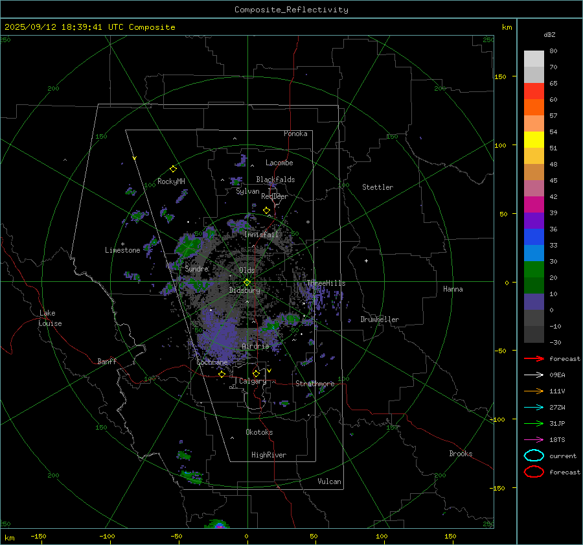
Task: Select the purple 39–36 dBZ swatch
Action: [534, 220]
